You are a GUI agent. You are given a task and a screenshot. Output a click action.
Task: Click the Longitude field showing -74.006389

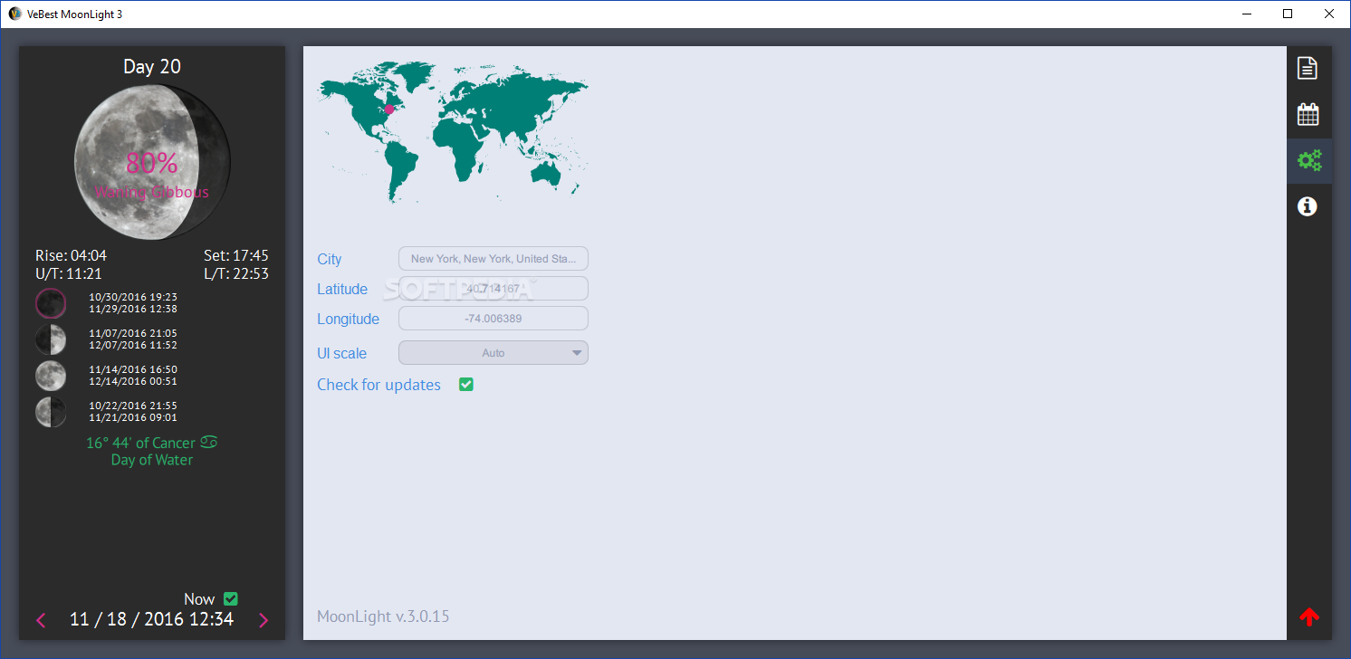[493, 319]
